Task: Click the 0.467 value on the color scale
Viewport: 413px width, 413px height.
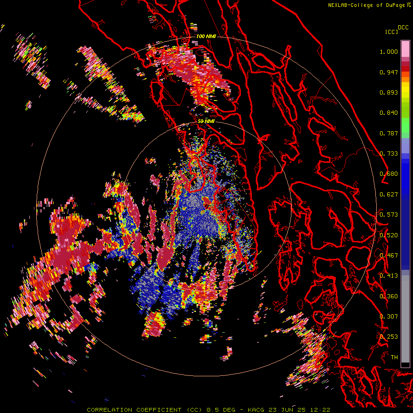Action: (x=389, y=256)
